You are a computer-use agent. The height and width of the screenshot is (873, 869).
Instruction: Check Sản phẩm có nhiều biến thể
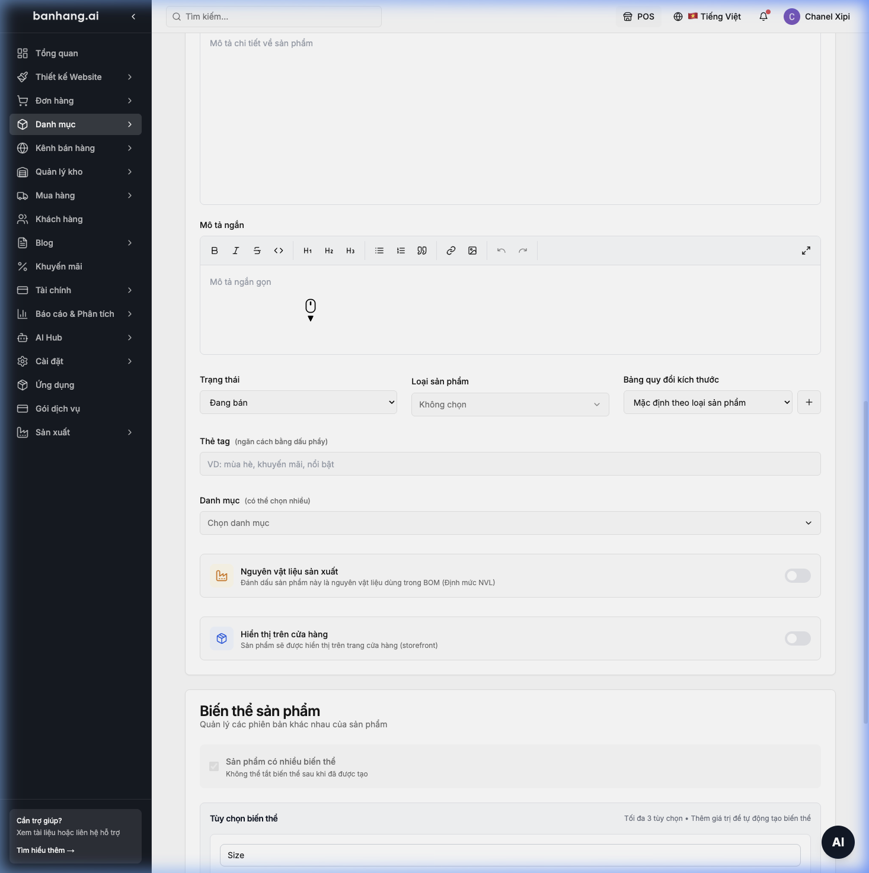pyautogui.click(x=214, y=766)
